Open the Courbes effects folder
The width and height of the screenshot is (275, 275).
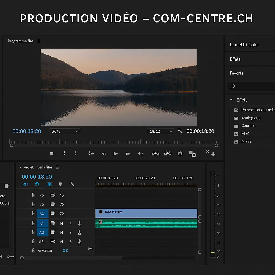pyautogui.click(x=248, y=126)
